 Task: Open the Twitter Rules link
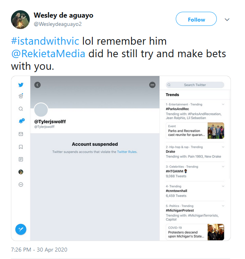pyautogui.click(x=127, y=152)
